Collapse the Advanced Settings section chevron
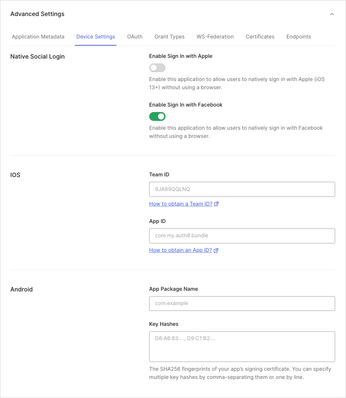Viewport: 346px width, 398px height. pyautogui.click(x=332, y=14)
